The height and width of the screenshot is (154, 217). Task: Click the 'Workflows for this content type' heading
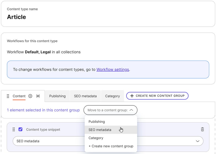pyautogui.click(x=32, y=41)
